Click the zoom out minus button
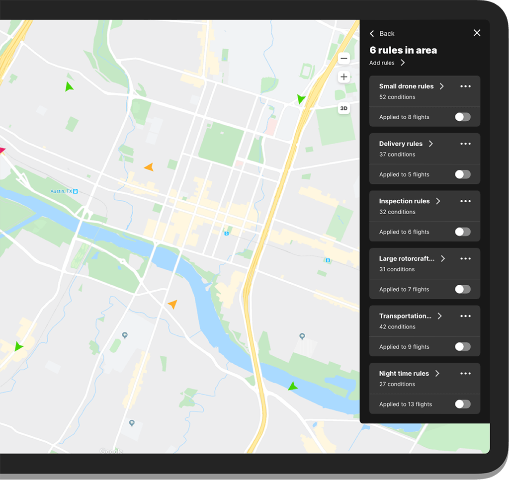 tap(343, 59)
